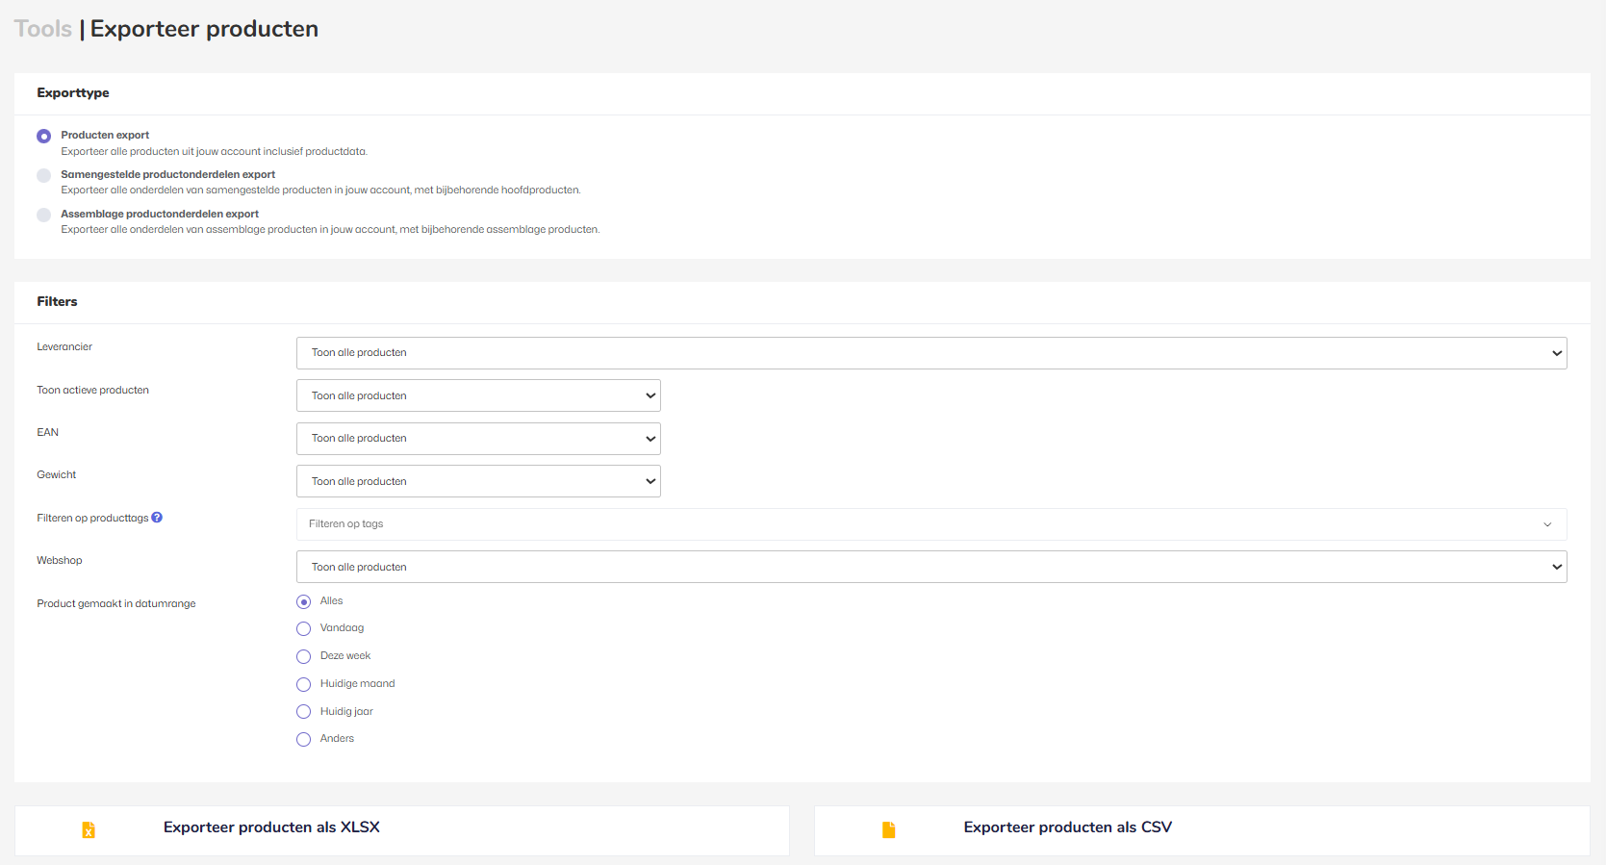Screen dimensions: 1606x865
Task: Select the Huidig jaar radio option
Action: click(304, 712)
